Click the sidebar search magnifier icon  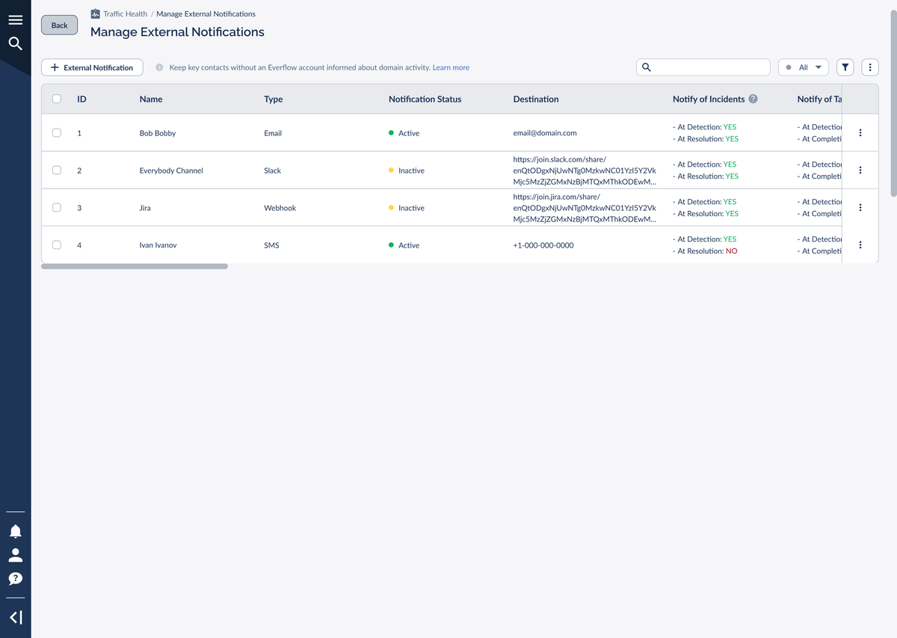pos(15,44)
